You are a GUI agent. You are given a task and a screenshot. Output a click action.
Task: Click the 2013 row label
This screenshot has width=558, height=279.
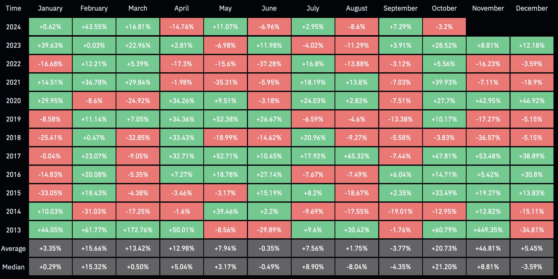[x=13, y=230]
